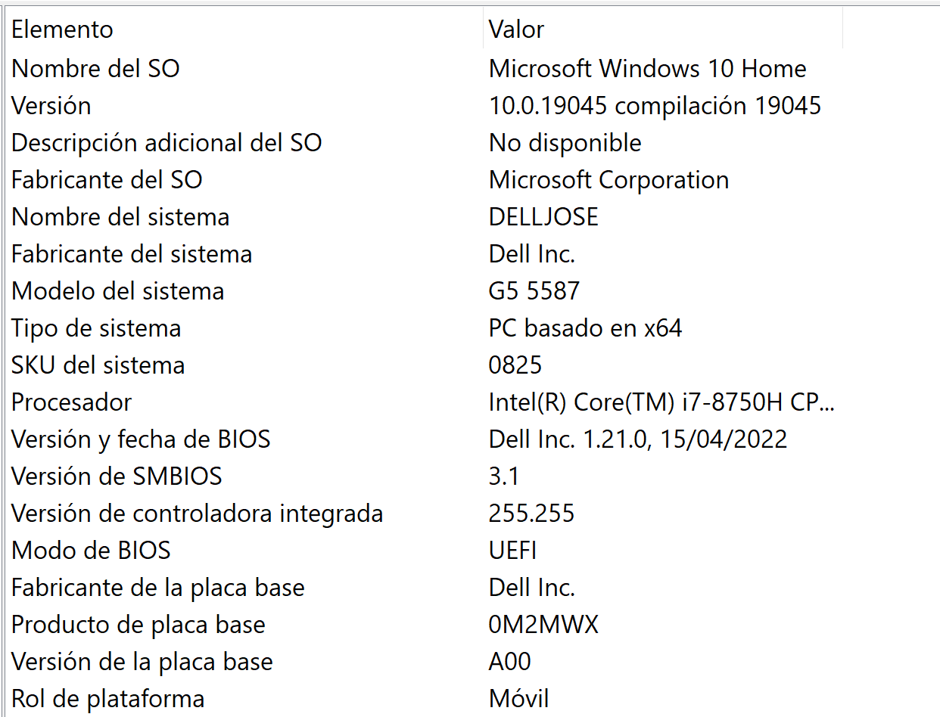Click the UEFI value in Modo de BIOS
Screen dimensions: 940x717
[x=512, y=550]
